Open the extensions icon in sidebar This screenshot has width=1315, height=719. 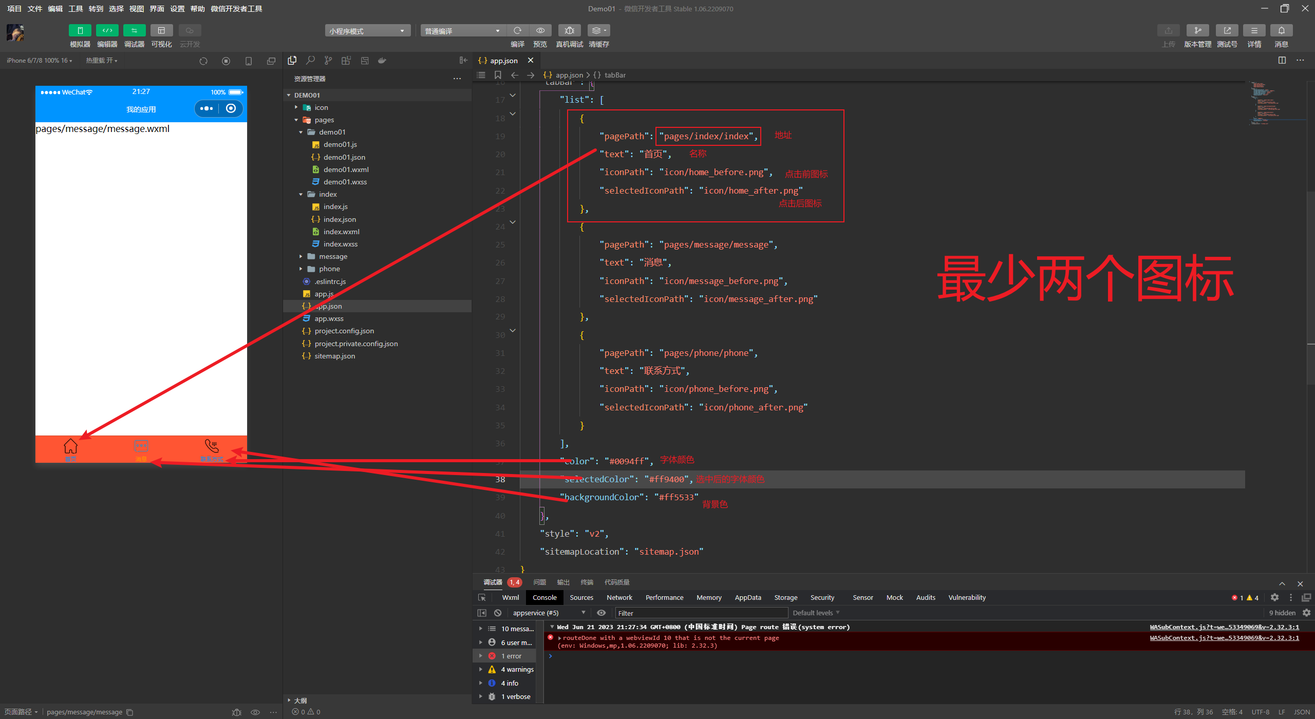pyautogui.click(x=346, y=61)
